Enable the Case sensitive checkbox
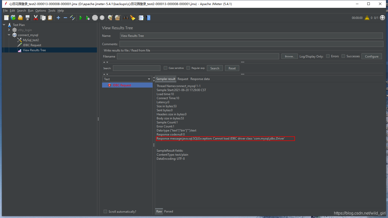 click(x=165, y=68)
